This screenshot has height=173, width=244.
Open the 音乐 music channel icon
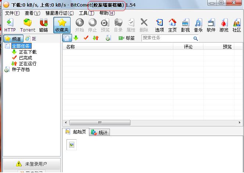coord(198,25)
